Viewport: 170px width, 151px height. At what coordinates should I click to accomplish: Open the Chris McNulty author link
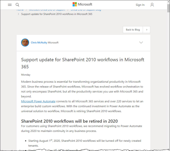pyautogui.click(x=39, y=42)
